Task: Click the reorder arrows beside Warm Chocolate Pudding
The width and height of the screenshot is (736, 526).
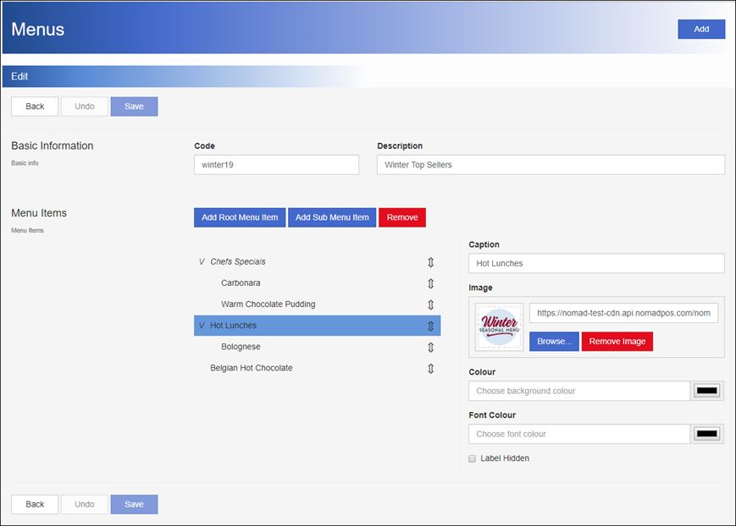Action: pyautogui.click(x=431, y=304)
